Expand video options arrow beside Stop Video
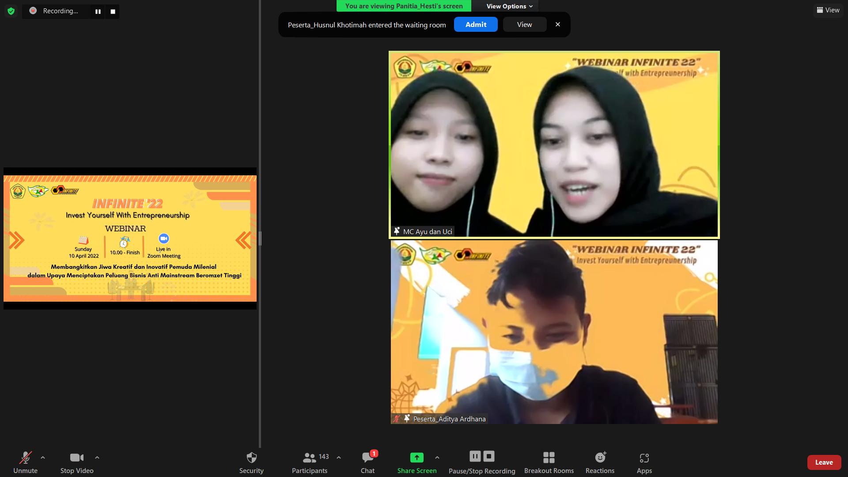 tap(97, 458)
